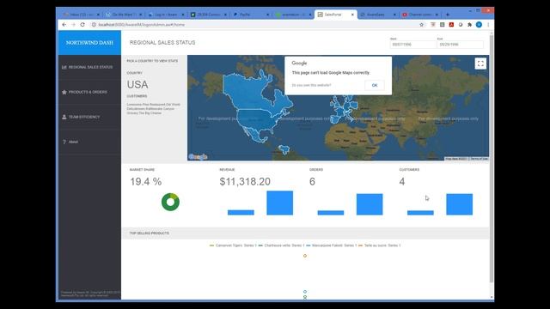Switch to the YouTube Channel tab

click(419, 15)
